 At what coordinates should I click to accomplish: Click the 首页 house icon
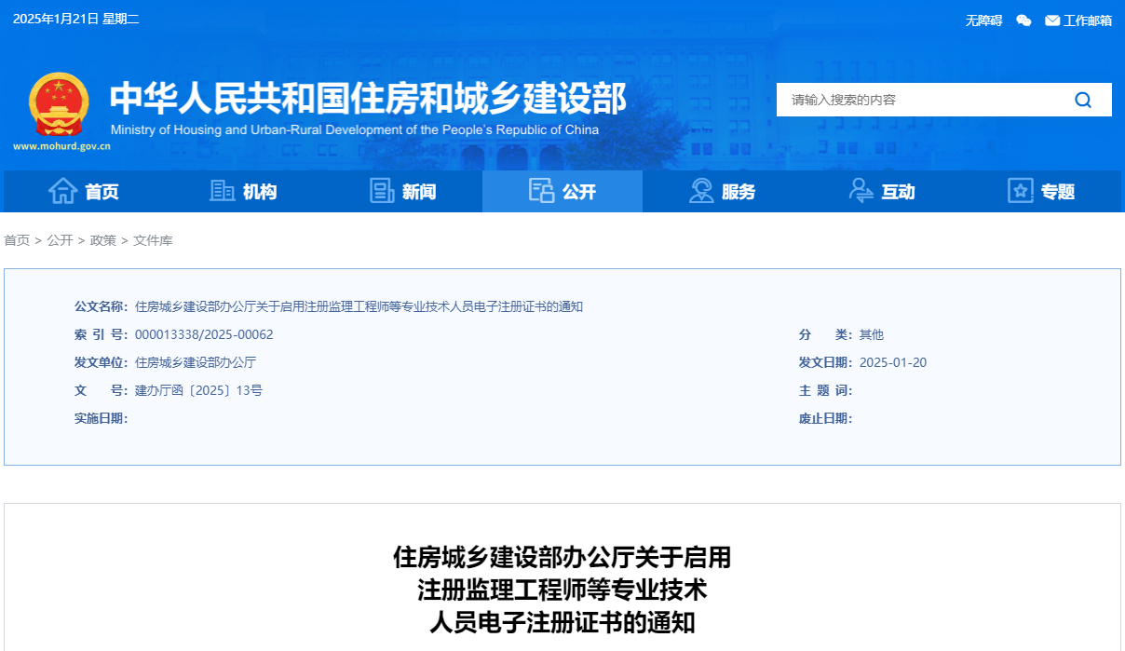pyautogui.click(x=62, y=191)
